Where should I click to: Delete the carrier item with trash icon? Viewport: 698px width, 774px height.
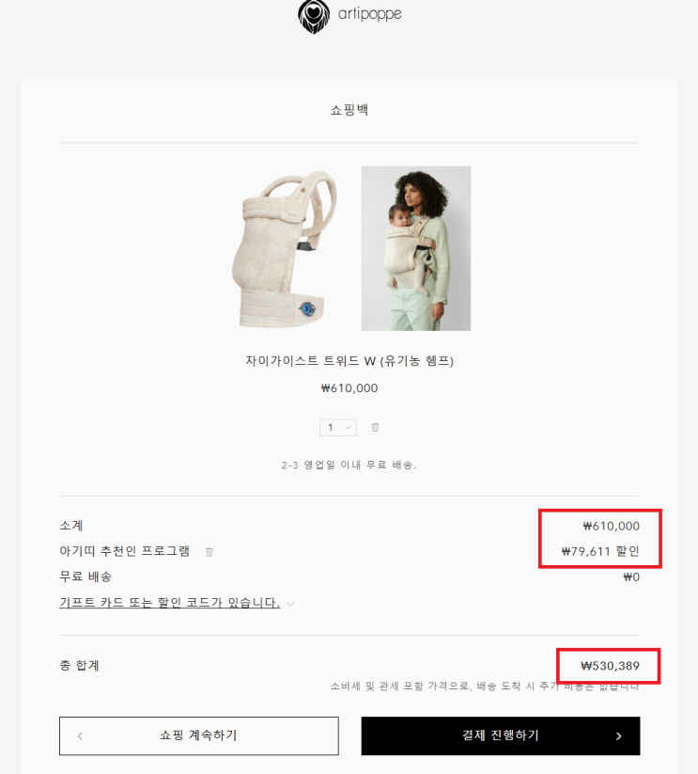375,428
